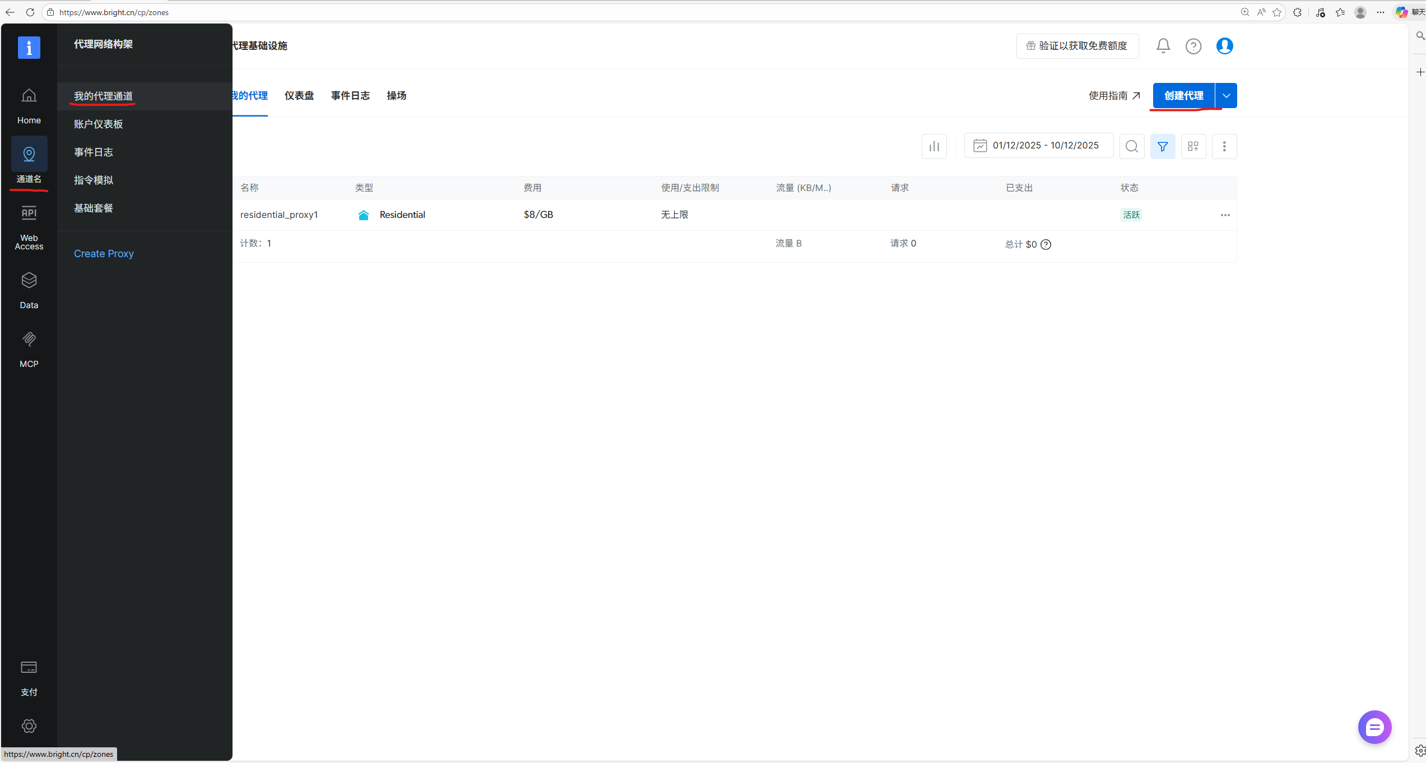The width and height of the screenshot is (1426, 763).
Task: Open settings gear in sidebar
Action: 29,726
